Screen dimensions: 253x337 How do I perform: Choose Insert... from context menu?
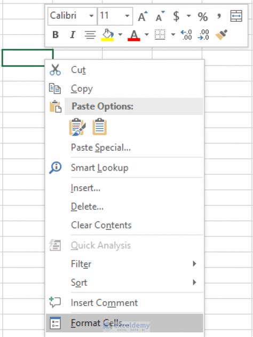pyautogui.click(x=124, y=188)
